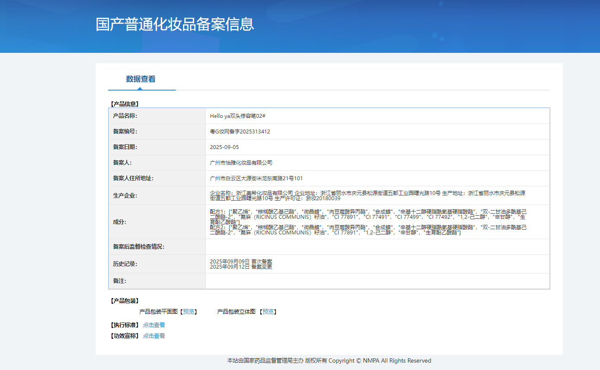Select address 广州市白云区大源街米龙东南路21号101
This screenshot has height=370, width=600.
click(256, 178)
